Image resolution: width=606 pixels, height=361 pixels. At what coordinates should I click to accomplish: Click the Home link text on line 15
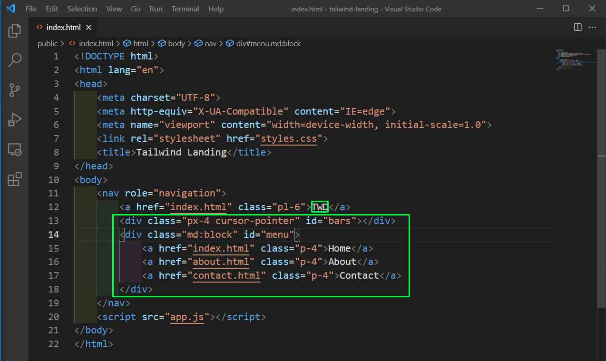point(339,248)
